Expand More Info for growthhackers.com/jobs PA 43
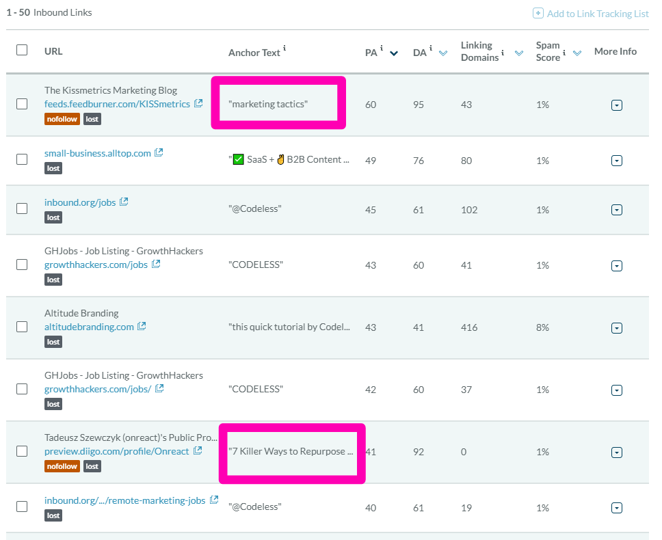The image size is (662, 540). [617, 266]
